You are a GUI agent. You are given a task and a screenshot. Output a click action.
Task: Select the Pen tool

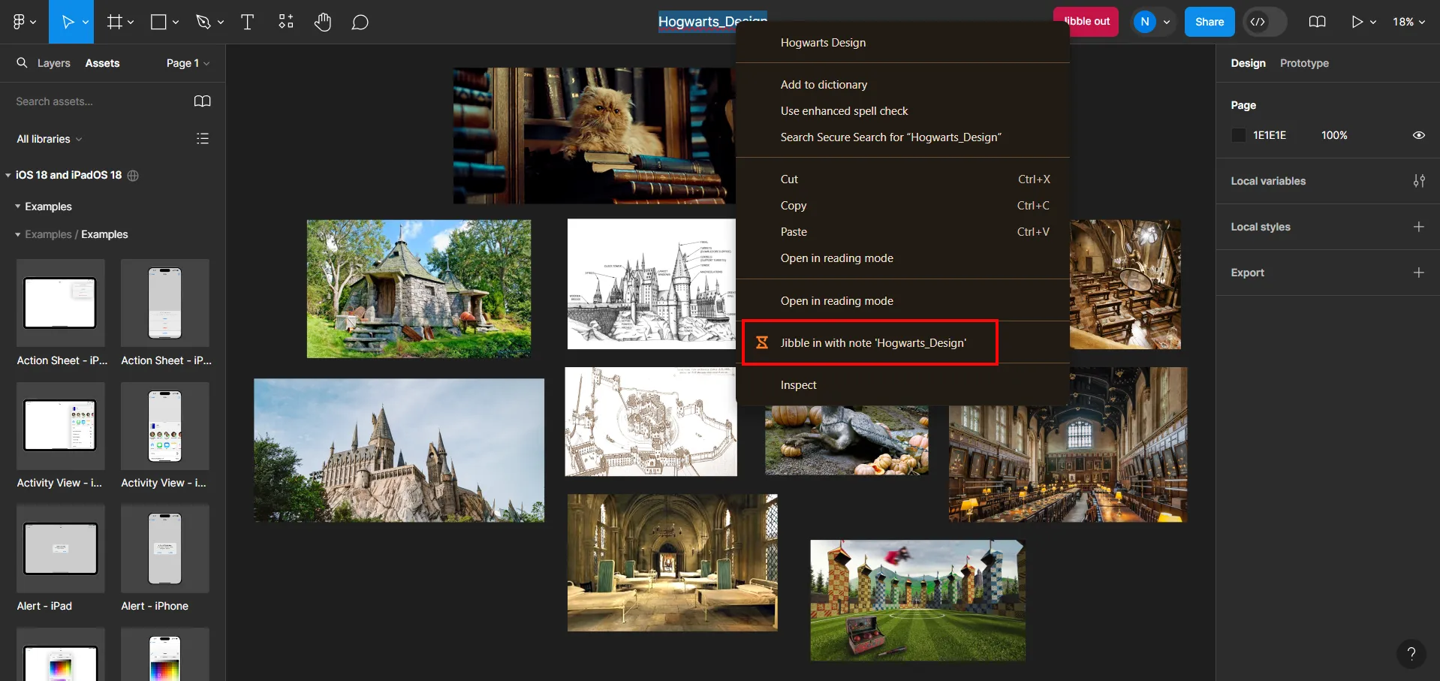[203, 22]
